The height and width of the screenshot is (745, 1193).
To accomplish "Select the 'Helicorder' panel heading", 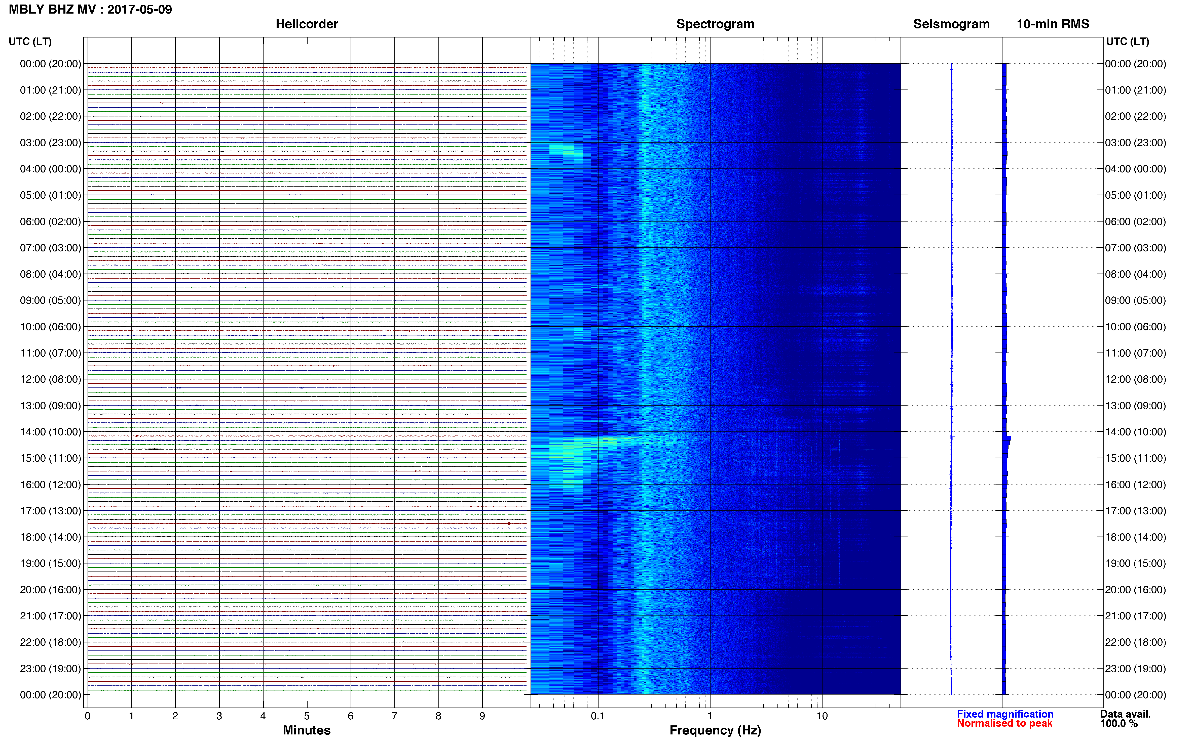I will (307, 24).
